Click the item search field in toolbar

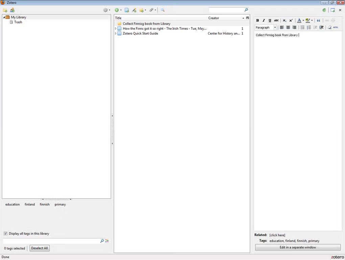(x=226, y=10)
